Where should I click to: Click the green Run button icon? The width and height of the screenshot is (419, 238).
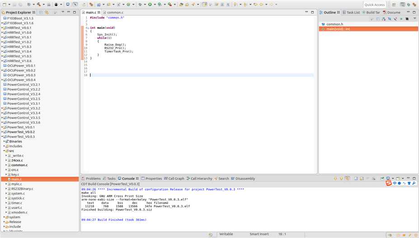pos(150,5)
